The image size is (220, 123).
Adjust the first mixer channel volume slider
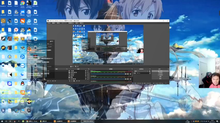coord(108,74)
